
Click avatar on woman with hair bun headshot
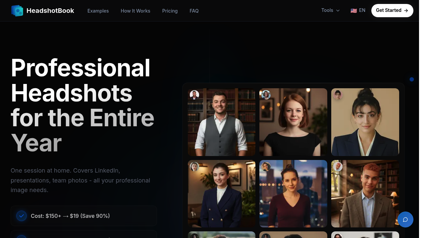click(338, 95)
